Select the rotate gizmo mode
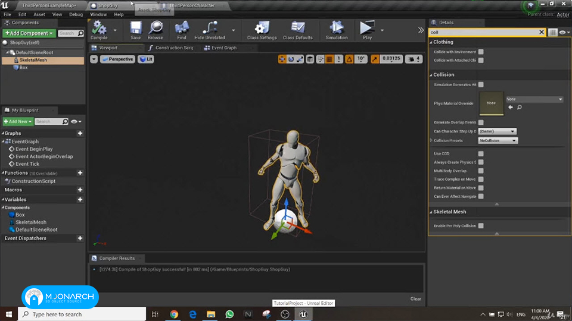572x321 pixels. click(291, 59)
